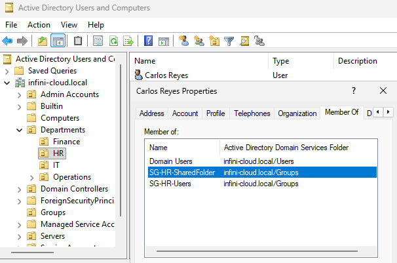Click the tree pane vertical scrollbar
The width and height of the screenshot is (397, 263).
(x=121, y=140)
